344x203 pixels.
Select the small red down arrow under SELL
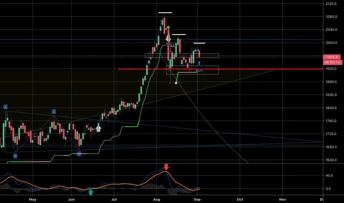[x=170, y=50]
